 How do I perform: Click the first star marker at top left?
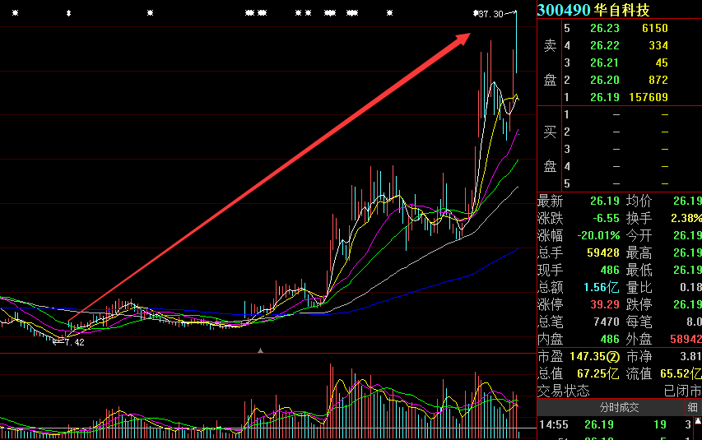pyautogui.click(x=15, y=13)
